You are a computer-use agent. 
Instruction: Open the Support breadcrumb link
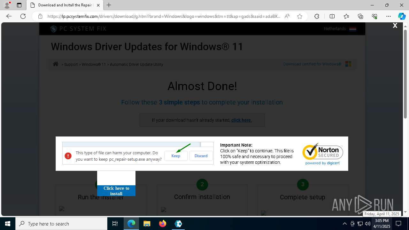click(x=71, y=65)
